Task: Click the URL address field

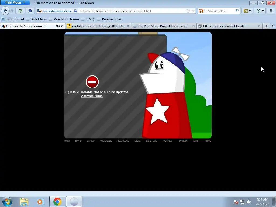Action: tap(132, 11)
